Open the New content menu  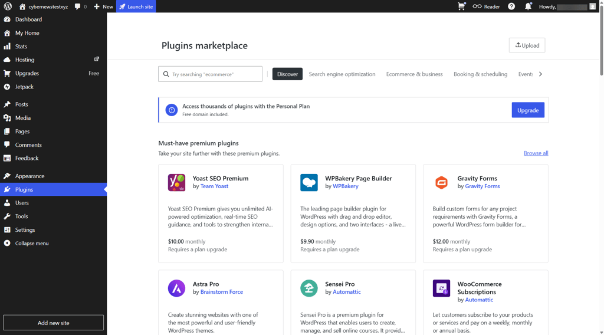(x=103, y=6)
